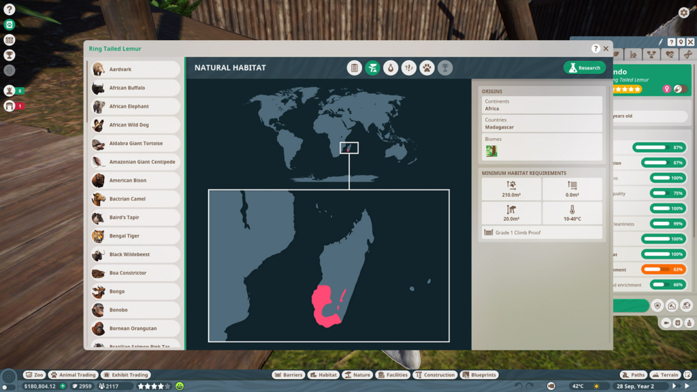
Task: Open the Blueprints menu
Action: pos(479,375)
